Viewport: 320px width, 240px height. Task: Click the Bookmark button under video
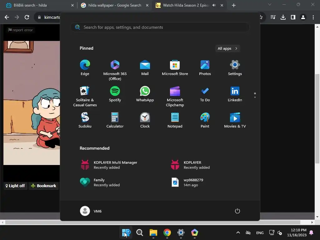pos(43,186)
